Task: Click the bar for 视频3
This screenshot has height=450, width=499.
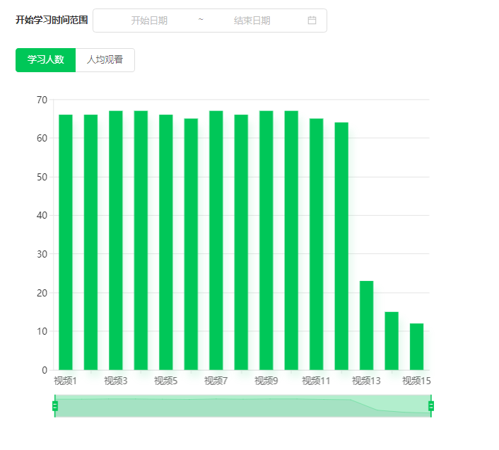Action: [116, 241]
